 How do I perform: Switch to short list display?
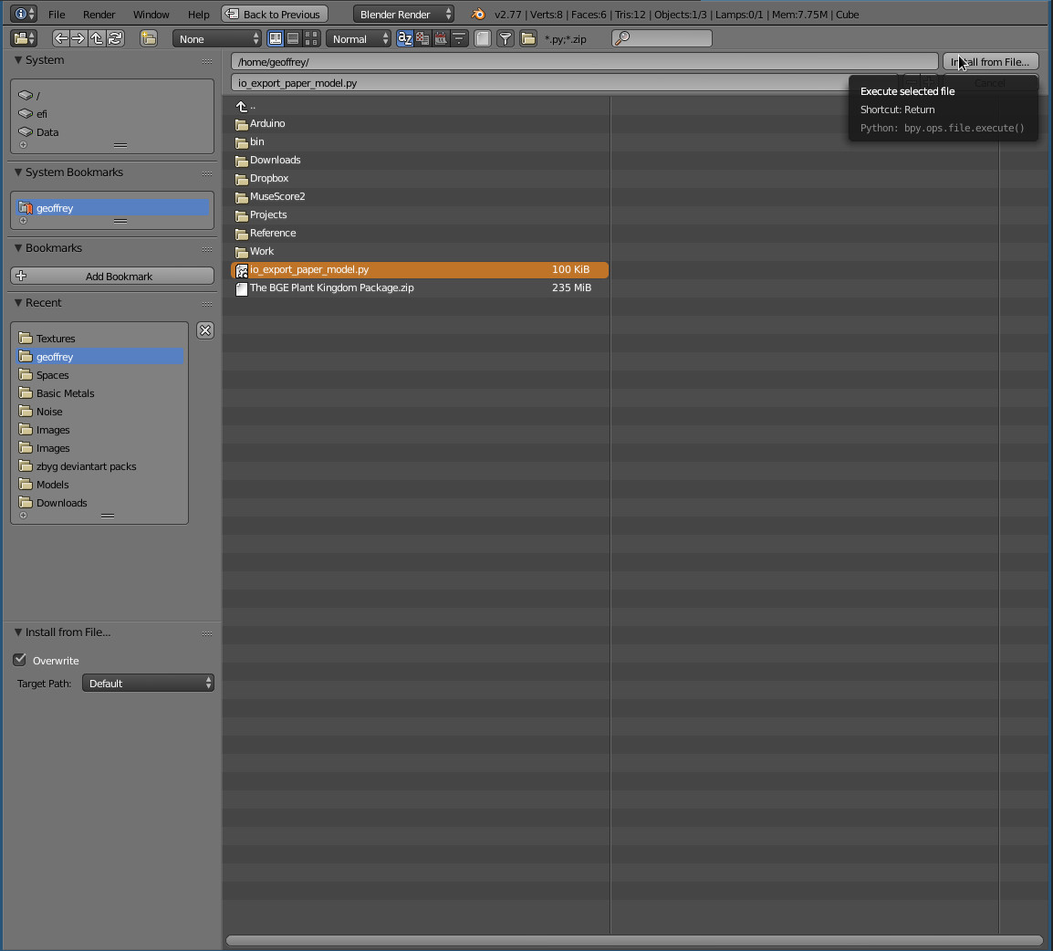[276, 38]
